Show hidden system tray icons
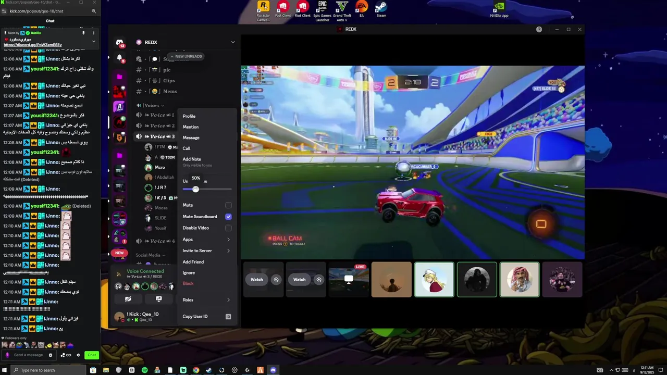Viewport: 667px width, 375px height. tap(611, 370)
